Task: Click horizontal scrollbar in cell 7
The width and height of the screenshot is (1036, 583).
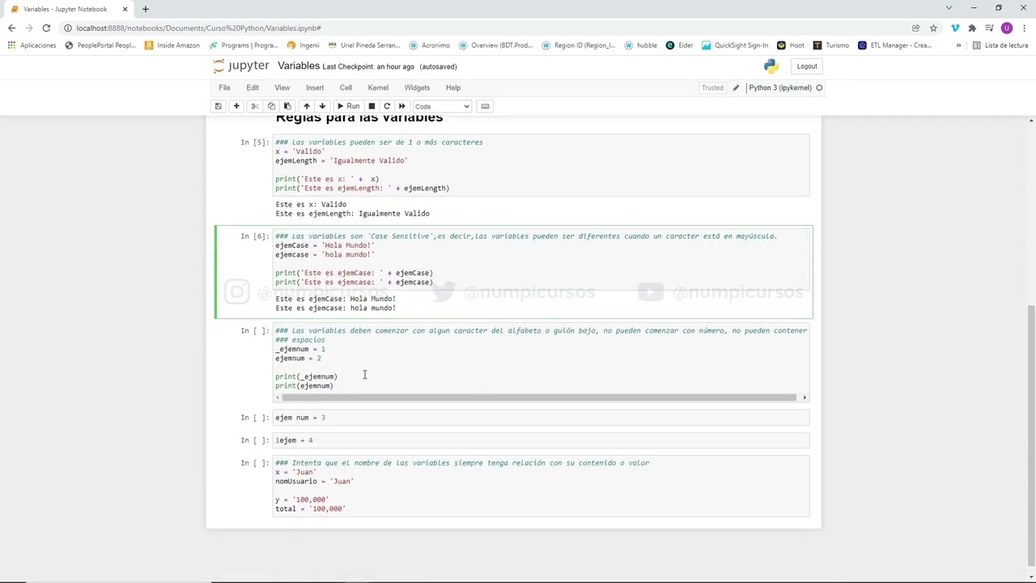Action: pos(539,398)
